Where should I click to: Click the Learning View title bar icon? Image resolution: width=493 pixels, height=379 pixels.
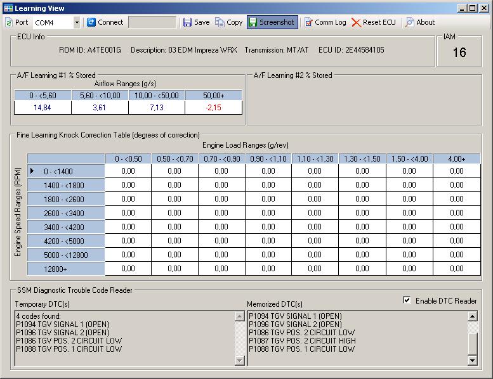pos(8,8)
